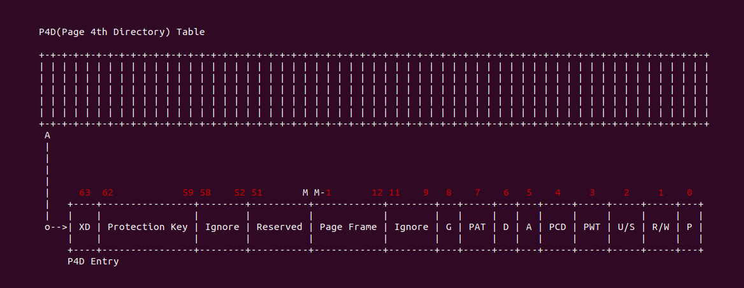The height and width of the screenshot is (288, 744).
Task: Select the PWT bit field
Action: [x=592, y=227]
